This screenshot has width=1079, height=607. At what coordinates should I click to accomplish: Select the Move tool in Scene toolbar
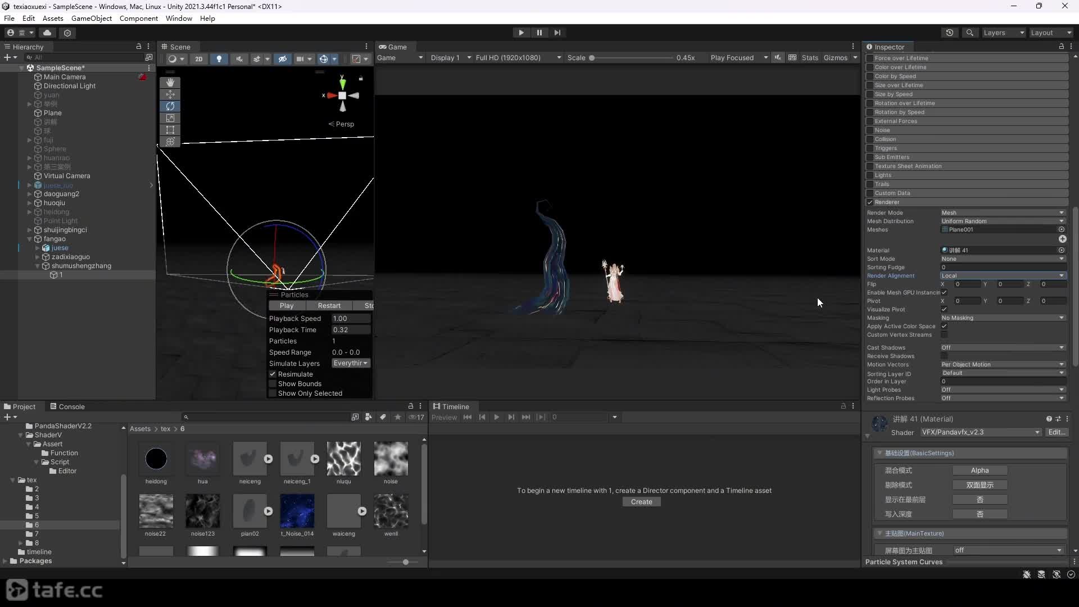(x=170, y=94)
